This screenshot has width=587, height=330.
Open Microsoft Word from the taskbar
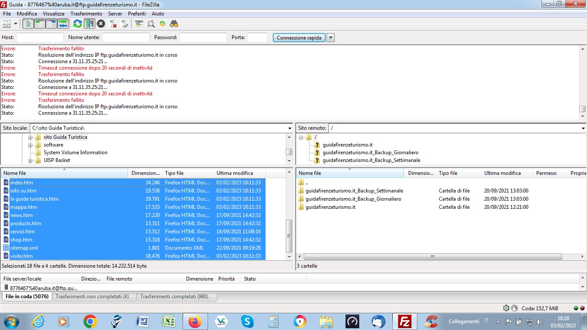[x=142, y=321]
